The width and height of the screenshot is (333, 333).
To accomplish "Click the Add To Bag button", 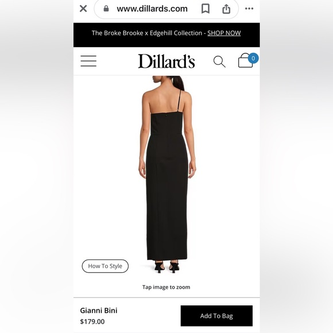I will click(x=216, y=316).
